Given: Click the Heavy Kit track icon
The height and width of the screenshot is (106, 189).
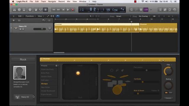Looking at the screenshot, I should click(16, 28).
